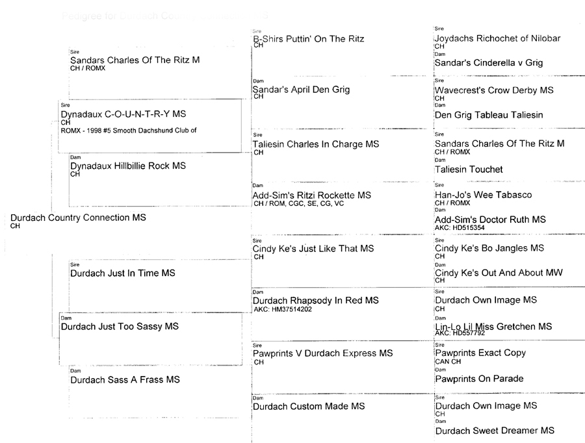Click Dynadaux Hillbillie Rock MS dam

coord(127,166)
